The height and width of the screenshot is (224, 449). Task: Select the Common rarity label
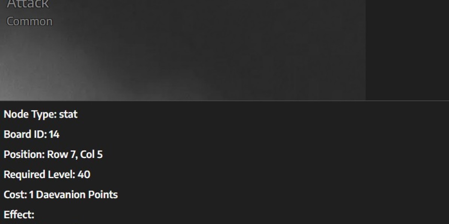[30, 21]
